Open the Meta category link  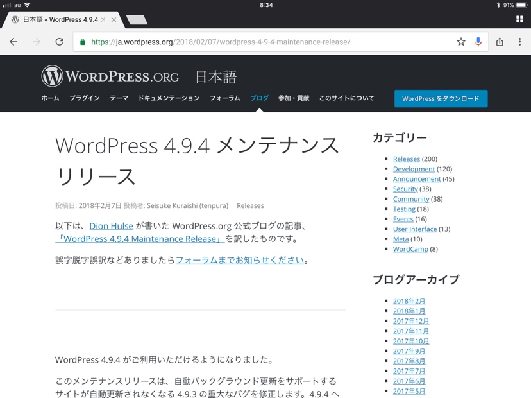tap(401, 239)
